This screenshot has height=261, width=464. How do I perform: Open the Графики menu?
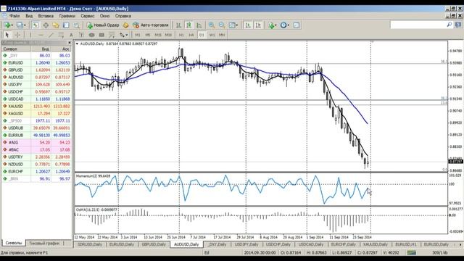pyautogui.click(x=67, y=16)
